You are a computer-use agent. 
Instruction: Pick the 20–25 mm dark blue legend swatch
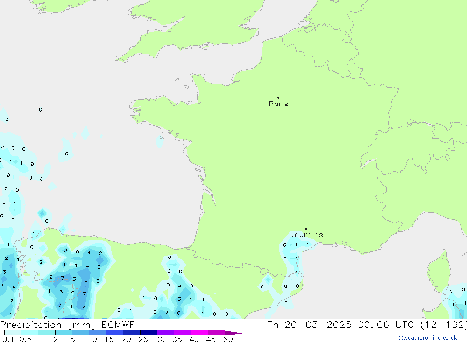click(x=132, y=333)
